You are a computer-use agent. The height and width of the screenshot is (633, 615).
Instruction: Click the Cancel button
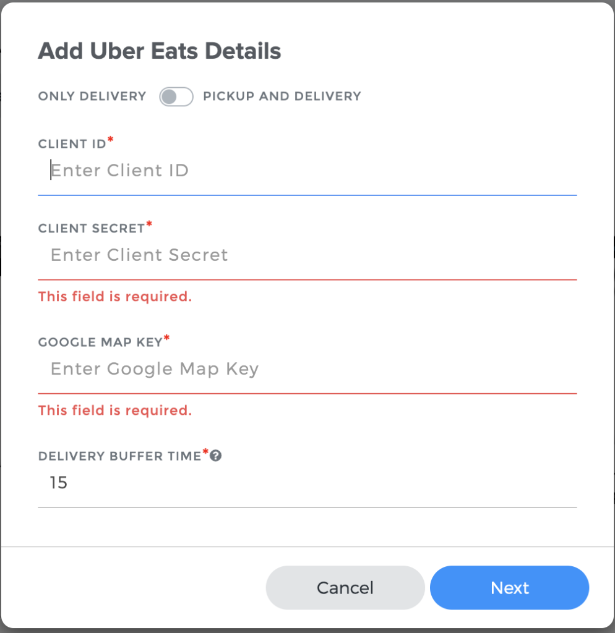pyautogui.click(x=345, y=587)
